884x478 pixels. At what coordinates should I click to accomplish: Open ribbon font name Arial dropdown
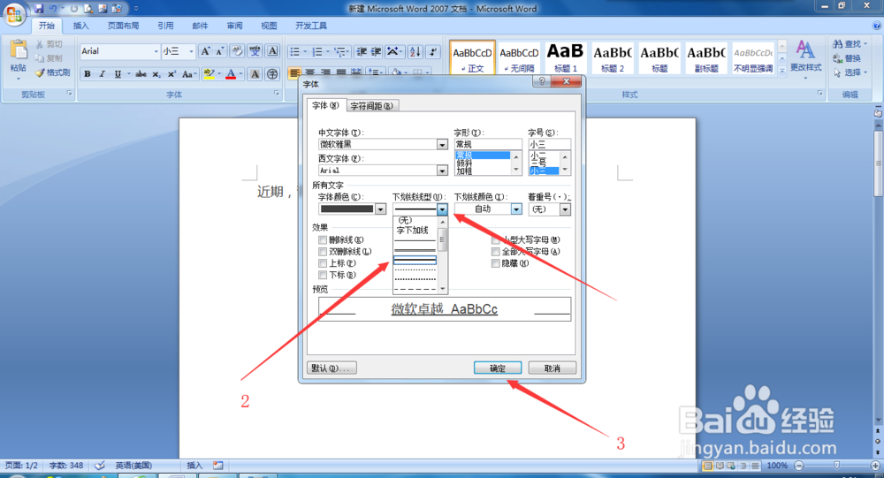156,51
